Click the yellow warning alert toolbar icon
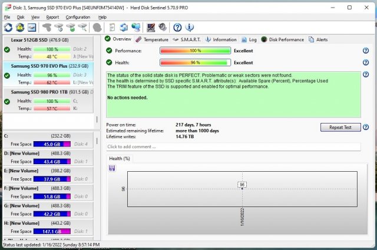 click(x=20, y=28)
